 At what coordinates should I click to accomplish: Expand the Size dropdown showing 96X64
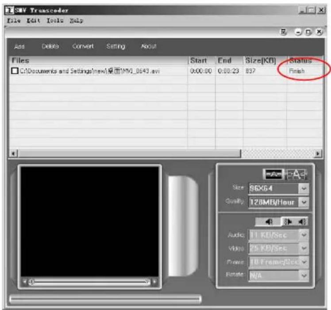point(304,188)
